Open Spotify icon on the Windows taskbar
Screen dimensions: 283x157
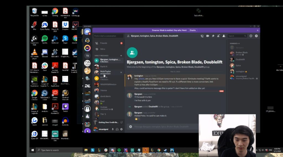(119, 150)
